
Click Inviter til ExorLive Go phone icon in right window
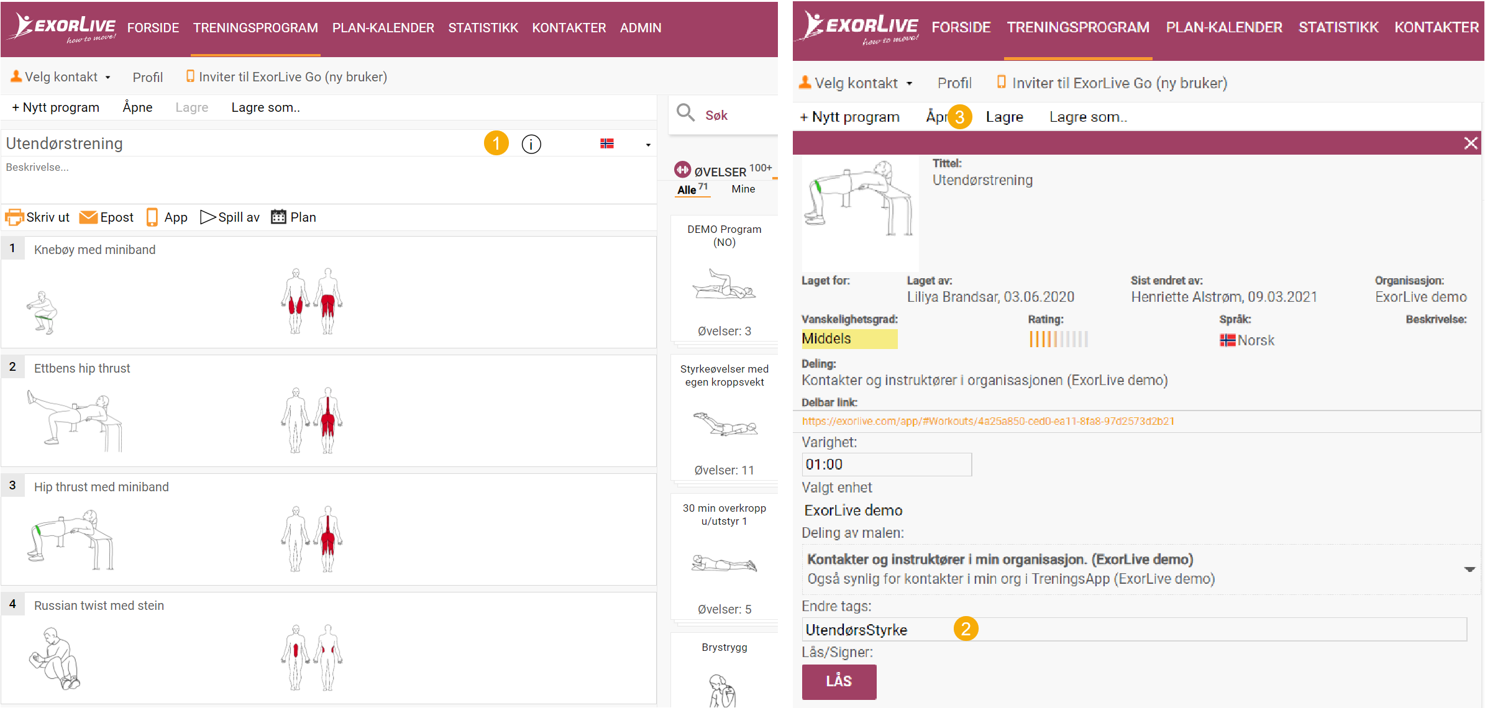click(x=1001, y=82)
